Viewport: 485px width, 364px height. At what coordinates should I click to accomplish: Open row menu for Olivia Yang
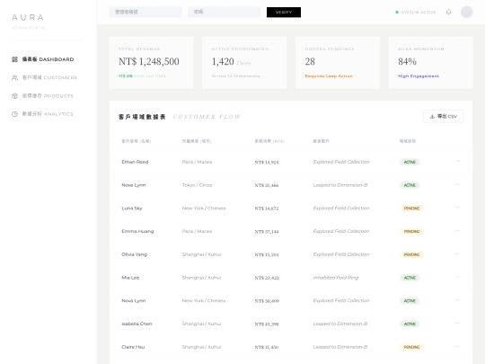point(457,253)
